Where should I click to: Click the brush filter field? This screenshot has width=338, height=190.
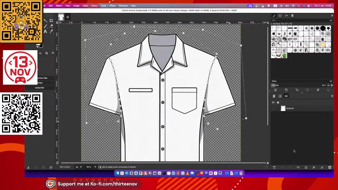300,20
